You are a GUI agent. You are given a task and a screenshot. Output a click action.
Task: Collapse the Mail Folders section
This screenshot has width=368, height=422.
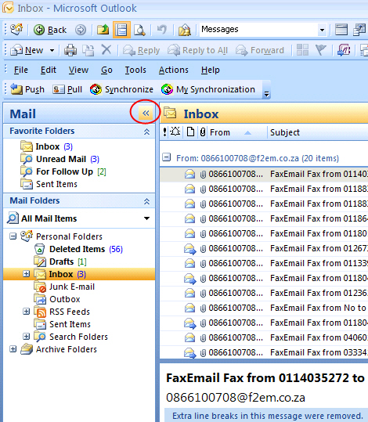tap(146, 201)
